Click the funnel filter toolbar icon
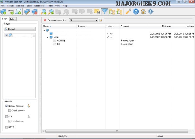The height and width of the screenshot is (139, 195). (104, 11)
